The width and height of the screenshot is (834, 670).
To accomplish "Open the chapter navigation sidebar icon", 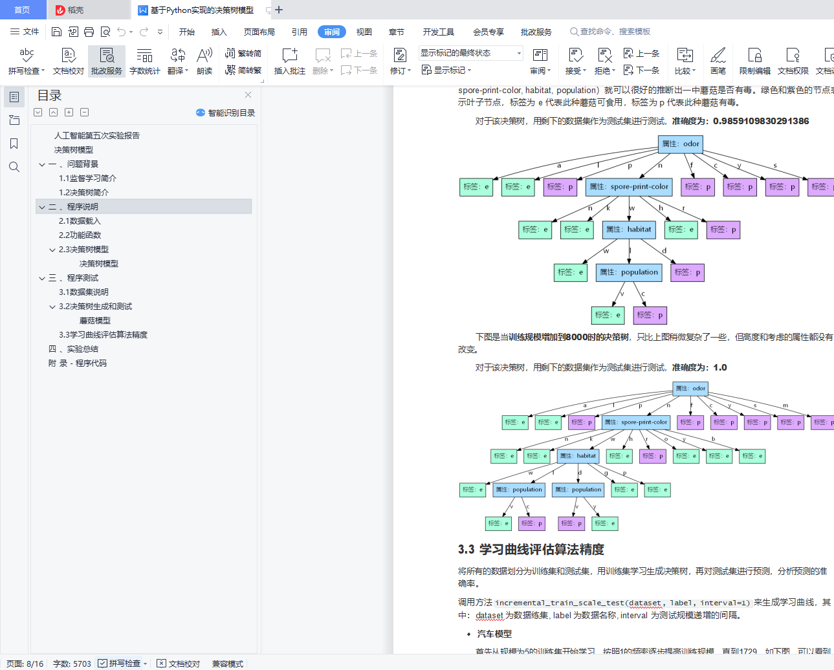I will coord(14,120).
